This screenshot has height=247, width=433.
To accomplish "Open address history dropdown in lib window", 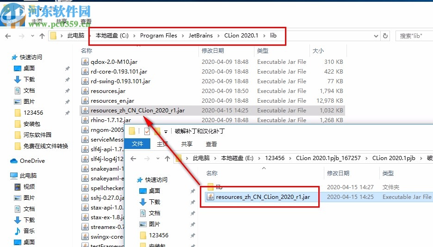I will point(376,36).
